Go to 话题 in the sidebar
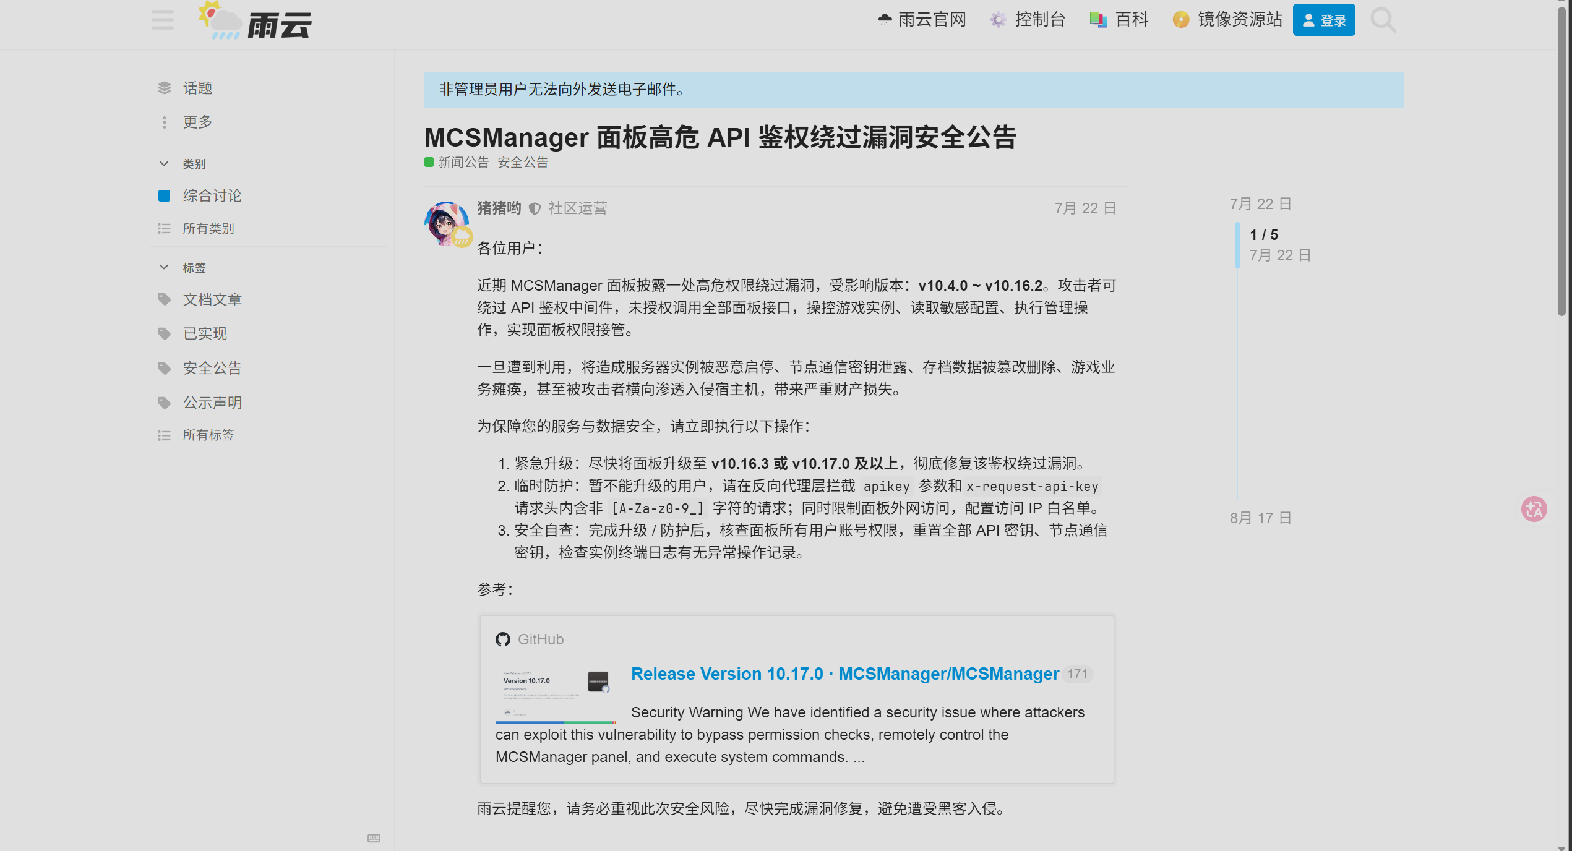Screen dimensions: 1572x851 click(x=197, y=88)
